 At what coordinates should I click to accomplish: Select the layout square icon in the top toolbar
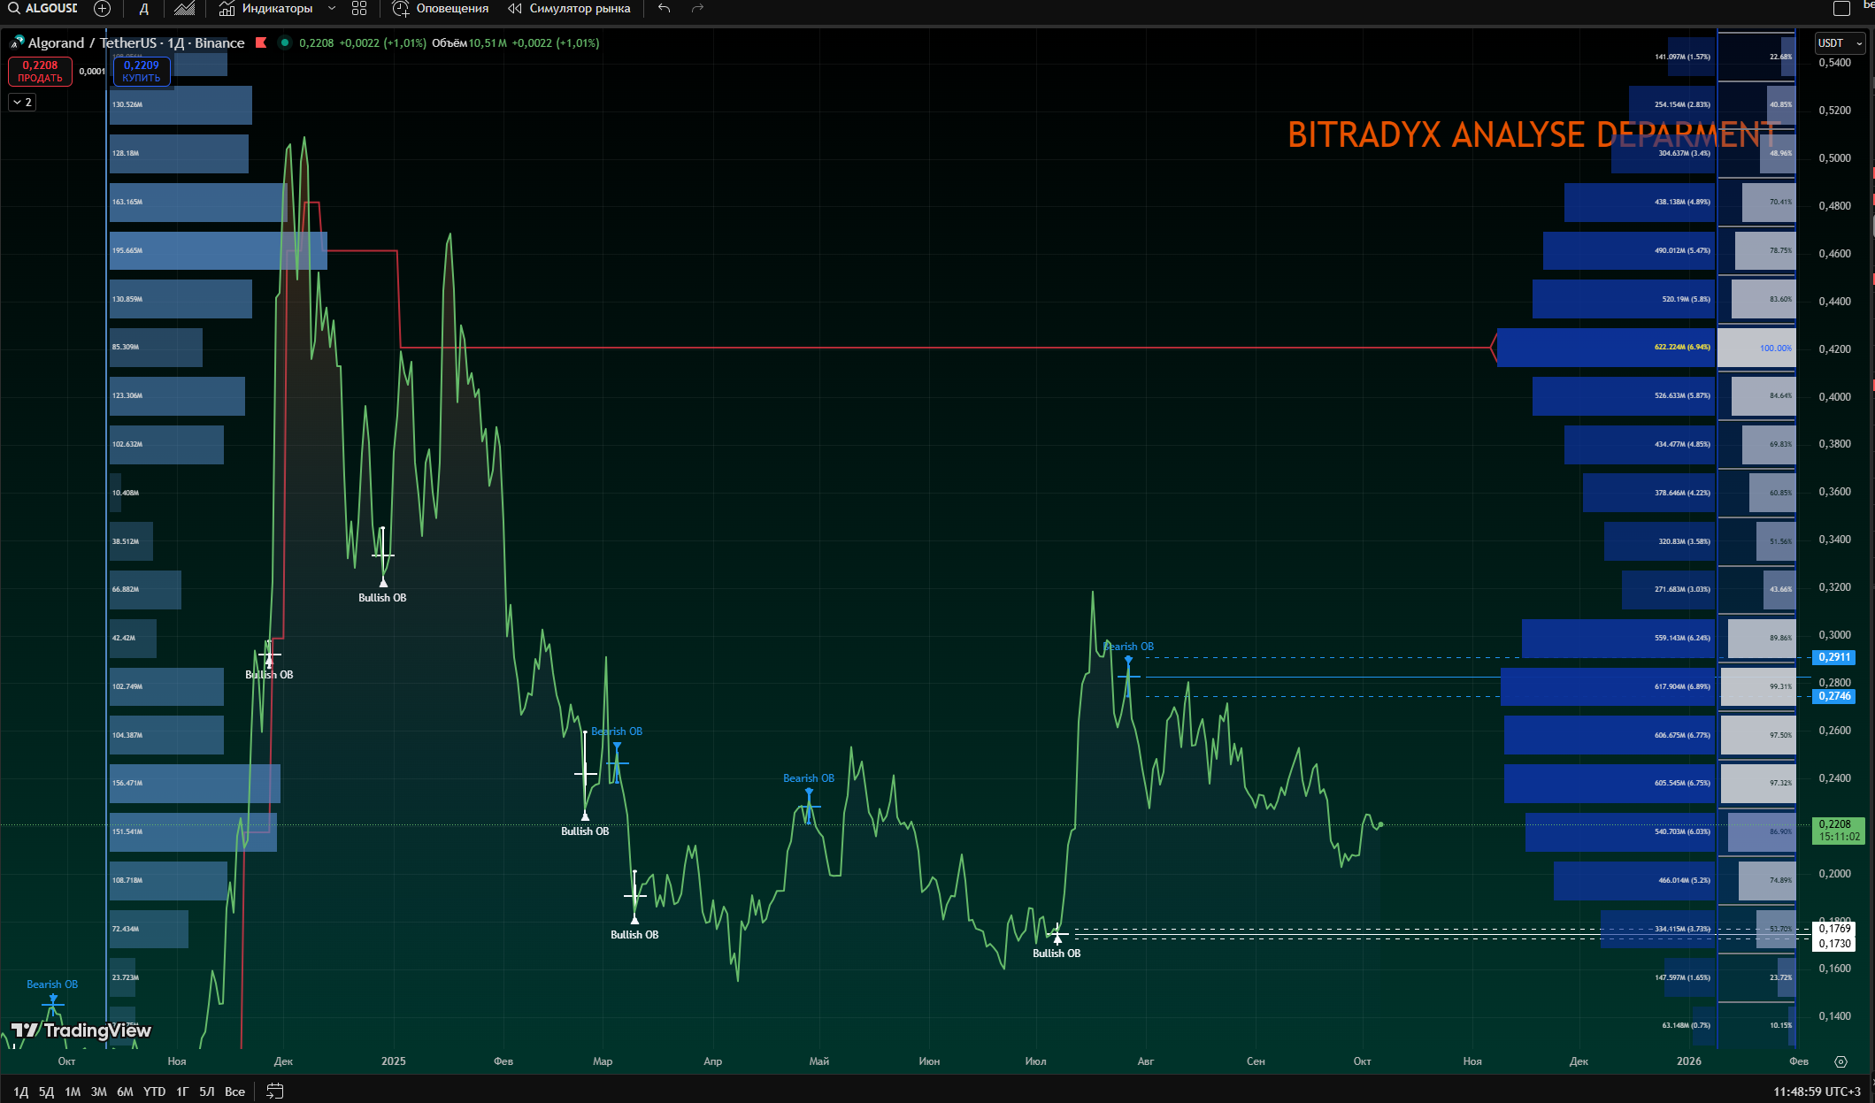[1841, 9]
